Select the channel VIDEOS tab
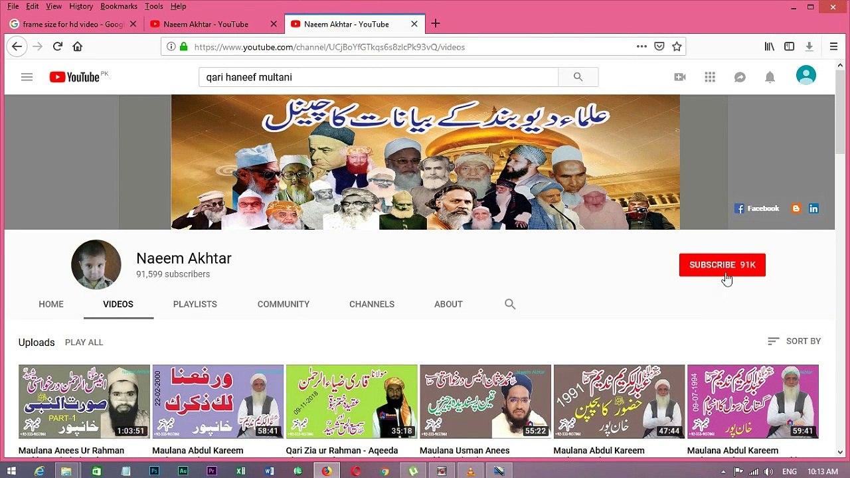850x478 pixels. point(118,304)
